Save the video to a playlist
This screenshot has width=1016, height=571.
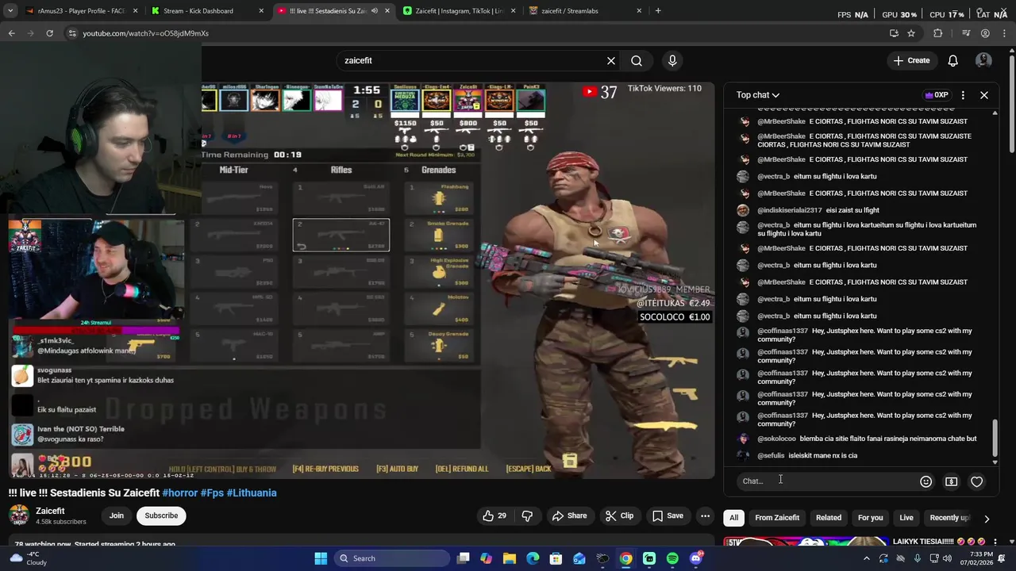[668, 515]
